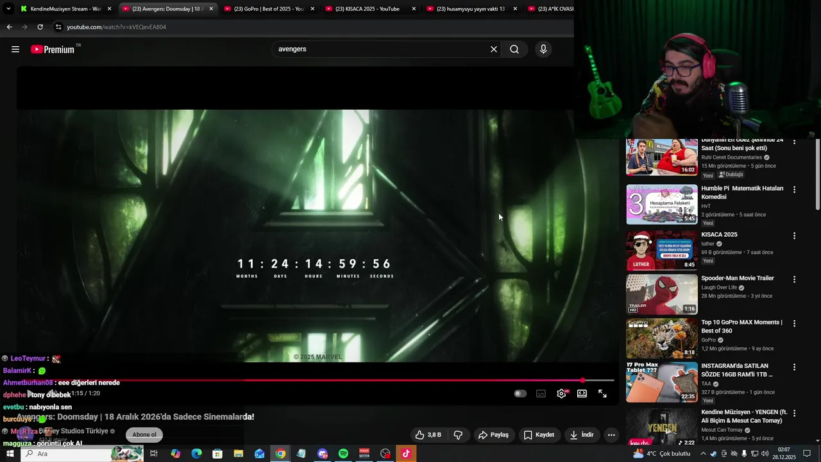821x462 pixels.
Task: Open INSTAGRAM'da SATILAN SÖZDE video title
Action: coord(737,370)
